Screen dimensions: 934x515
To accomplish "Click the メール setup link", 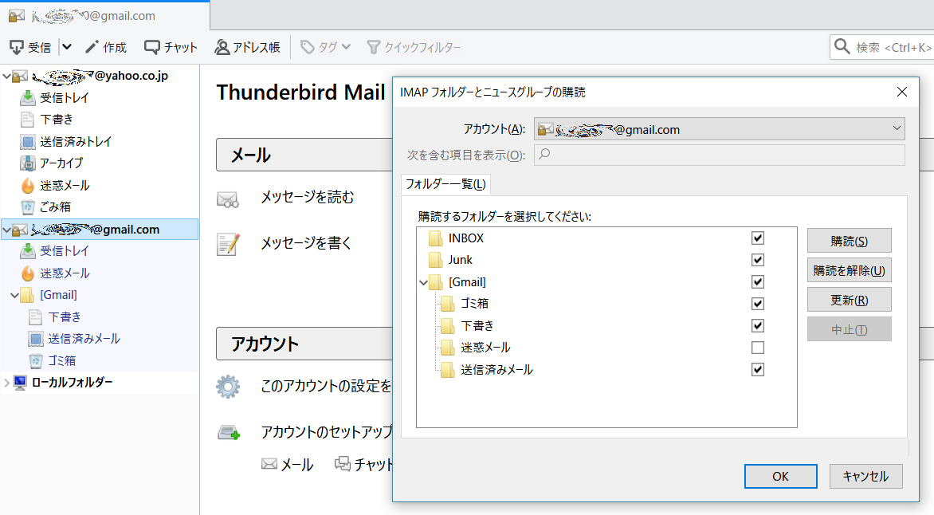I will (287, 464).
